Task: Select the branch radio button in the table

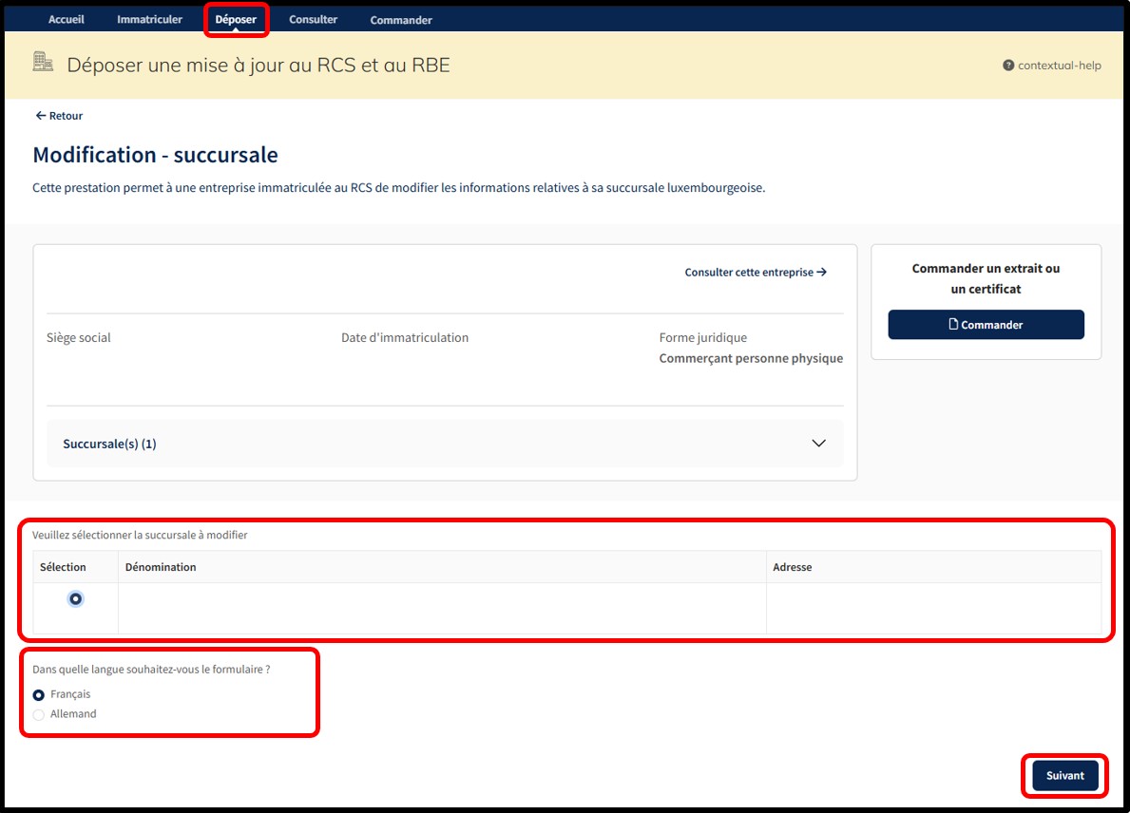Action: coord(75,598)
